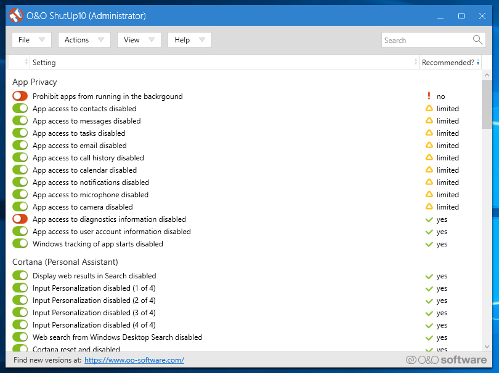Expand the View dropdown arrow

click(152, 40)
